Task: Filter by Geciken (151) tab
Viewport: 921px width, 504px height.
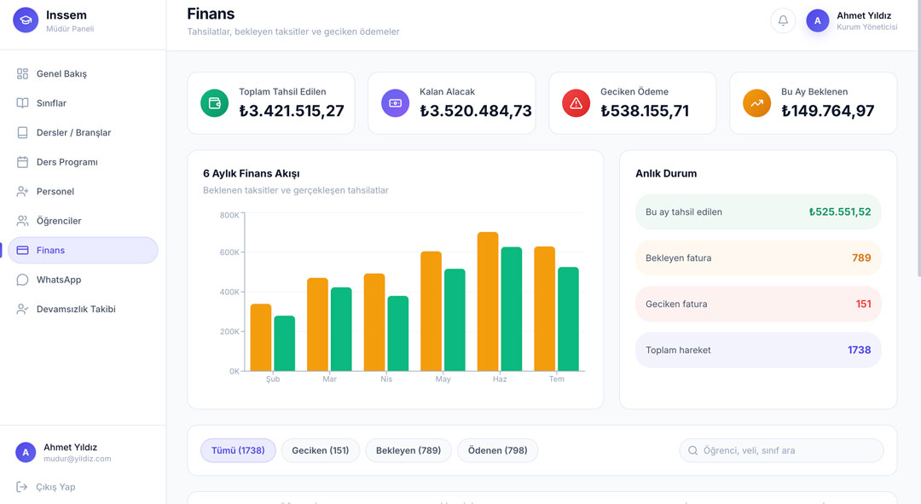Action: pyautogui.click(x=320, y=450)
